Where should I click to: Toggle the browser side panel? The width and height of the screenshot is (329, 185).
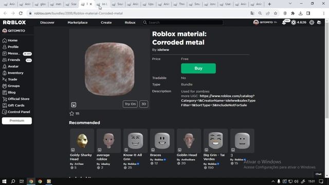coord(308,13)
